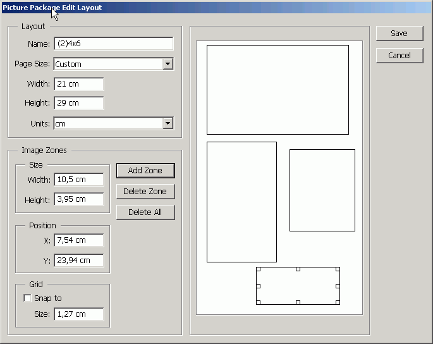Select the large top zone in preview
Viewport: 433px width, 344px height.
277,90
